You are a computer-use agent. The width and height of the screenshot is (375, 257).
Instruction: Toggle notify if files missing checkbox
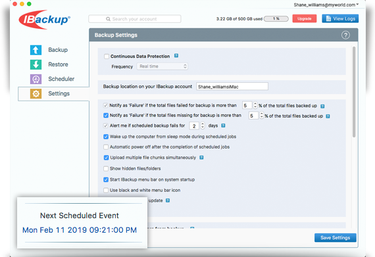(106, 116)
